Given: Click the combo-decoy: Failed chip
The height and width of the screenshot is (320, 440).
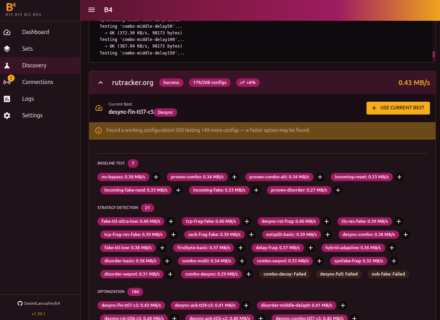Looking at the screenshot, I should (x=285, y=274).
